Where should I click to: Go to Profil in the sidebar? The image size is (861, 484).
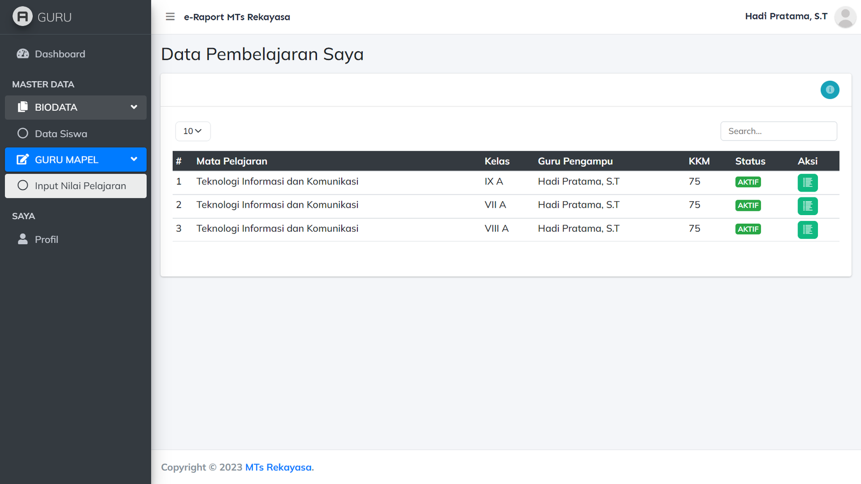[46, 240]
